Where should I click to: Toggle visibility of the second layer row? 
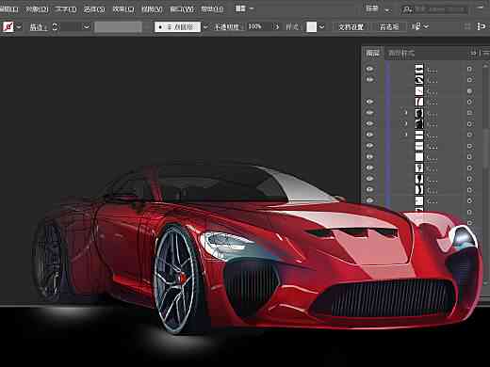coord(369,80)
